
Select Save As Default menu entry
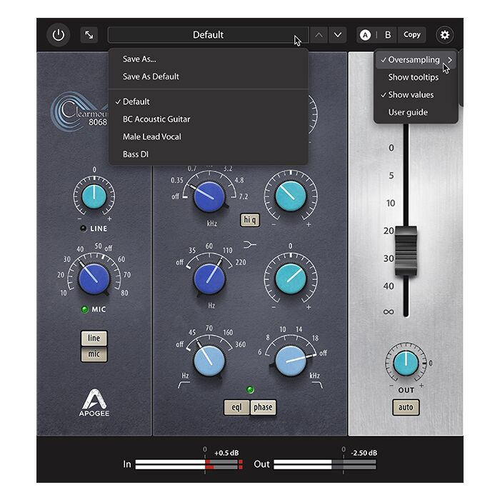tap(151, 76)
